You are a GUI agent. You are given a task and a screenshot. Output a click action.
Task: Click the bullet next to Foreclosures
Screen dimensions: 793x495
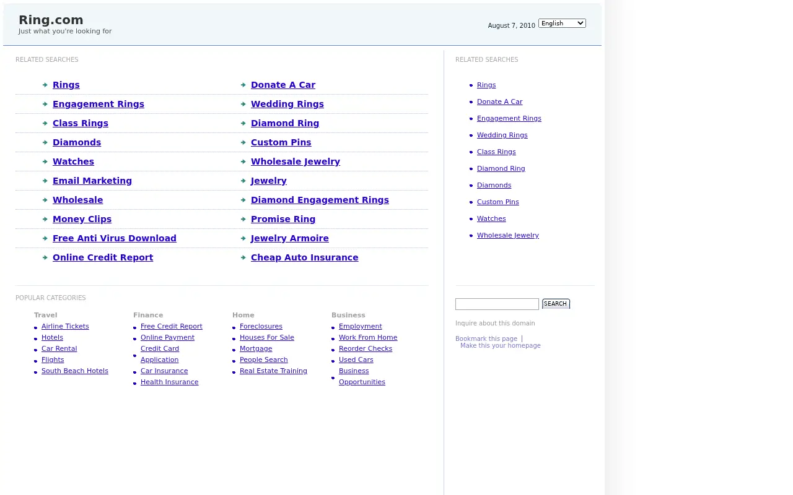[234, 327]
